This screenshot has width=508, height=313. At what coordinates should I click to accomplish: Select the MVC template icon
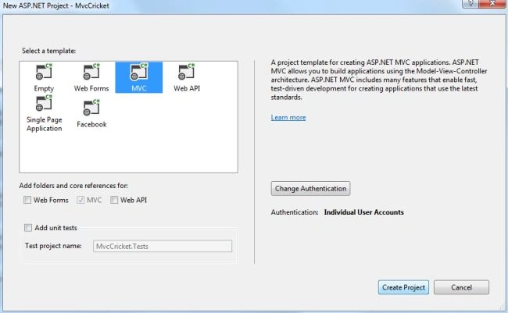pyautogui.click(x=138, y=72)
